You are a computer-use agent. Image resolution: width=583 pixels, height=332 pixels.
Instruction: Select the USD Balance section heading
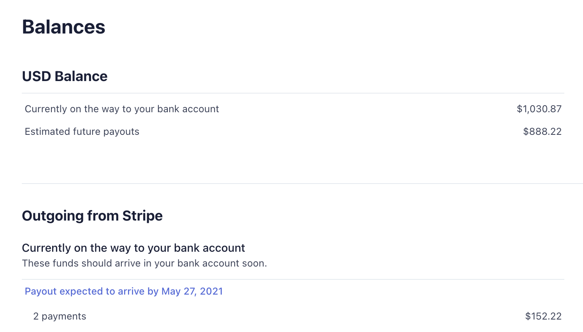pyautogui.click(x=65, y=76)
